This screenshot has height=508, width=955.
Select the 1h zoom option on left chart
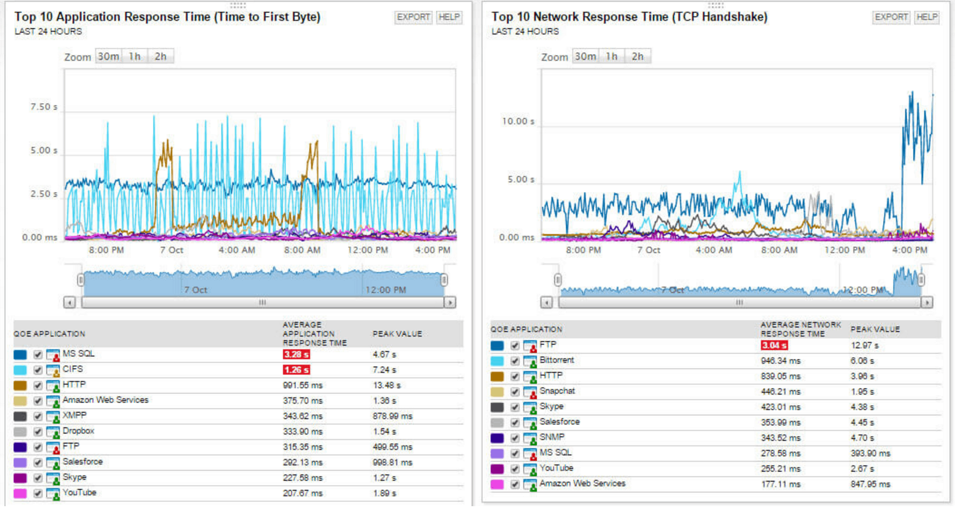(x=134, y=56)
